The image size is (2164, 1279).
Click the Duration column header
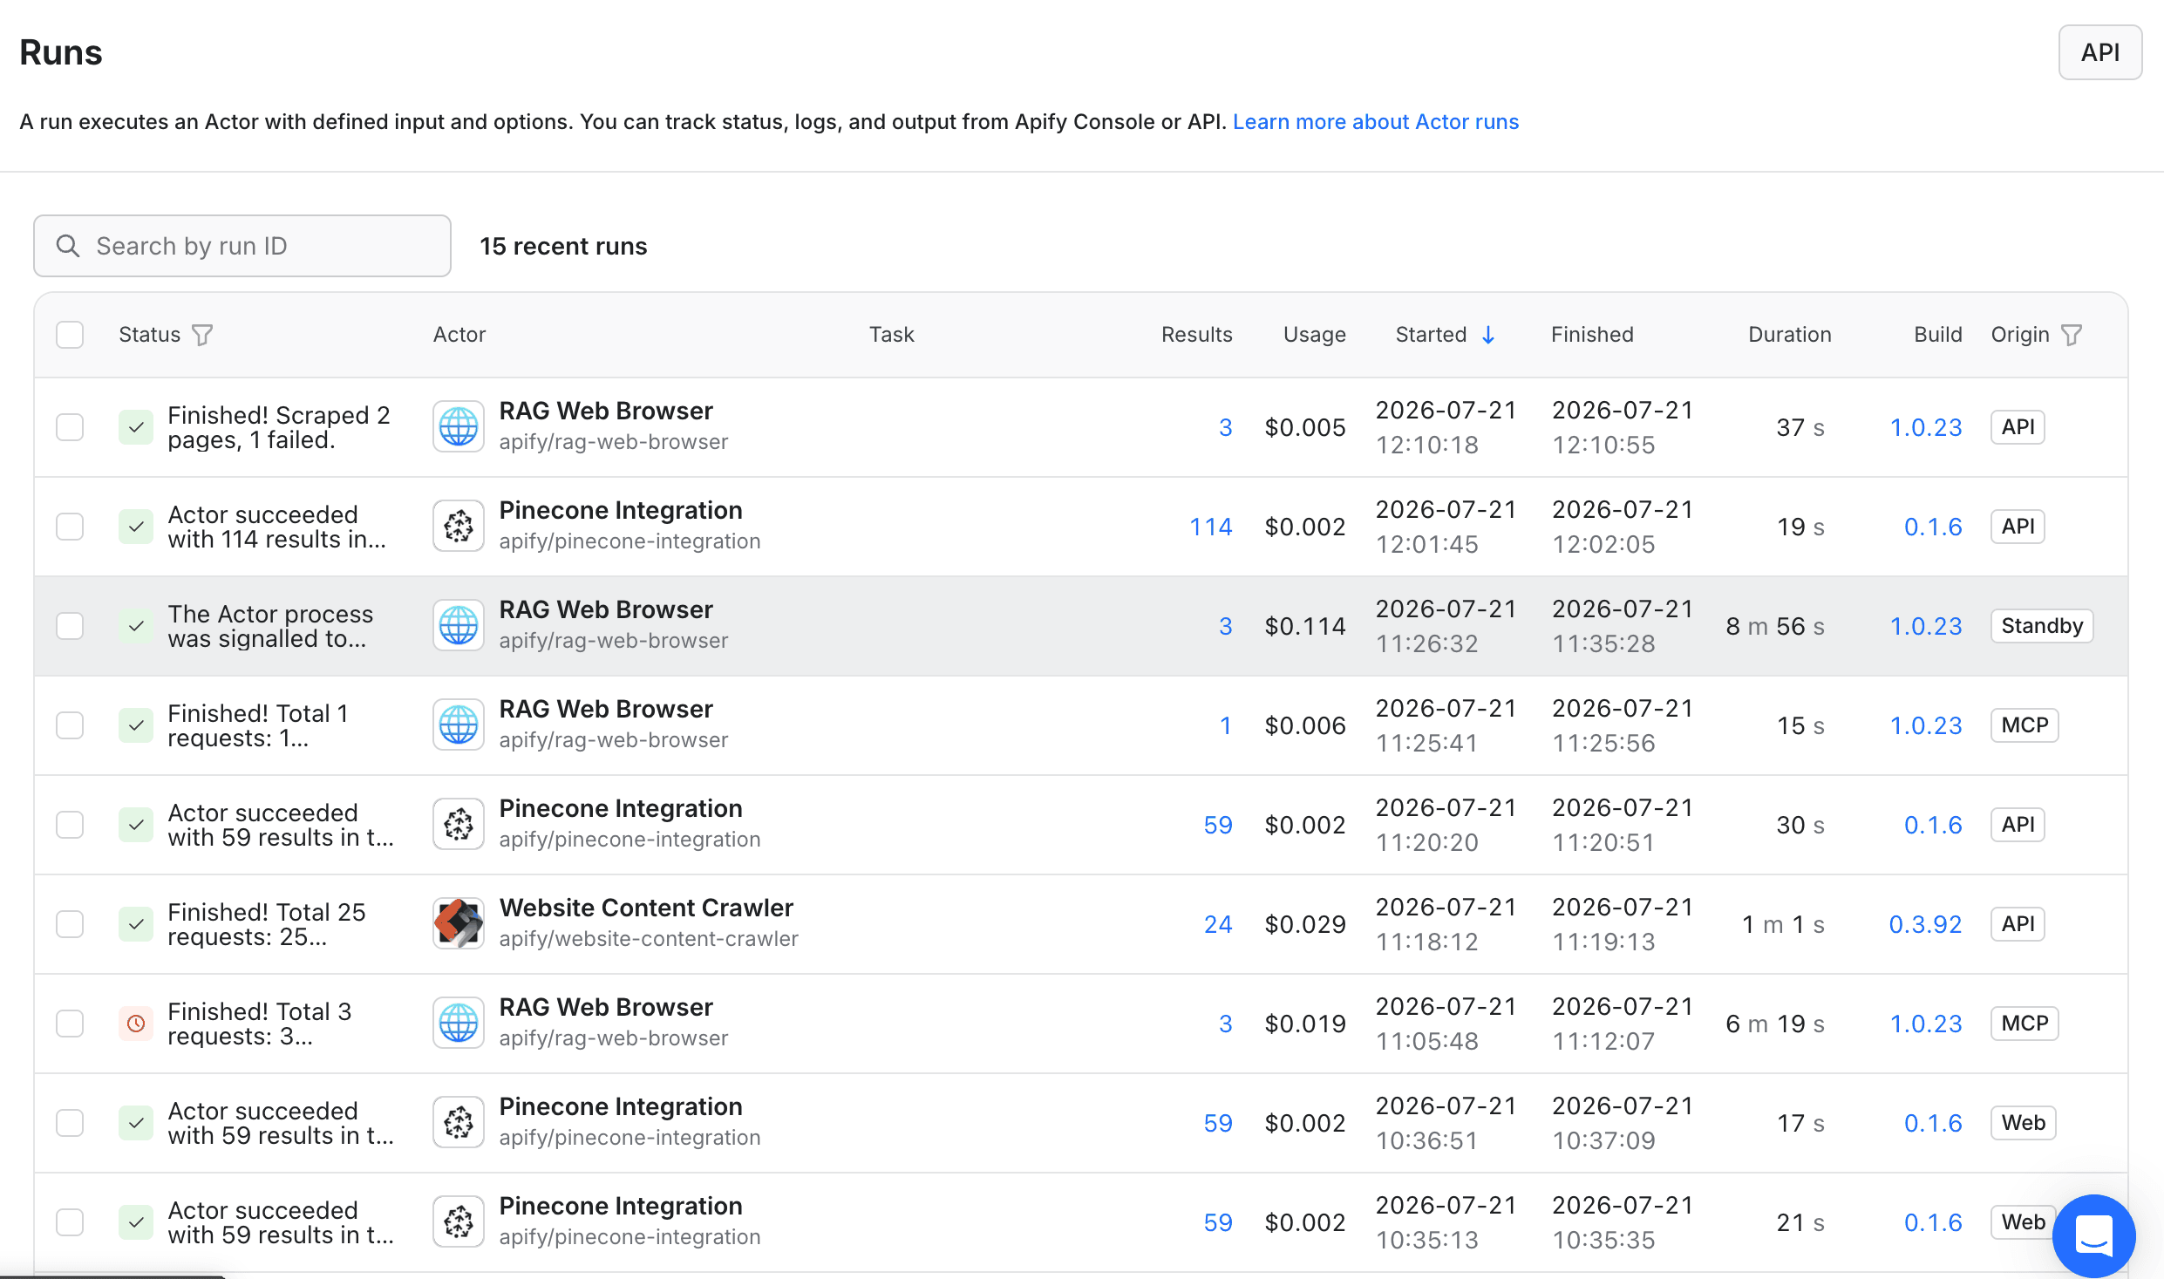click(1789, 335)
